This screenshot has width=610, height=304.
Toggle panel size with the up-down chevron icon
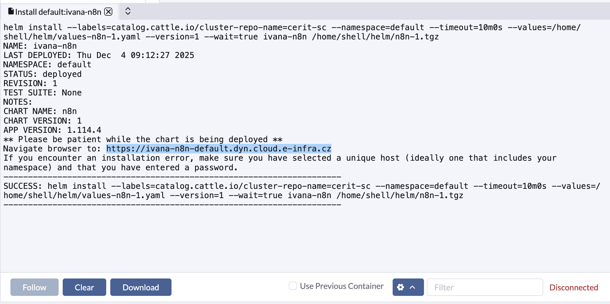click(128, 11)
